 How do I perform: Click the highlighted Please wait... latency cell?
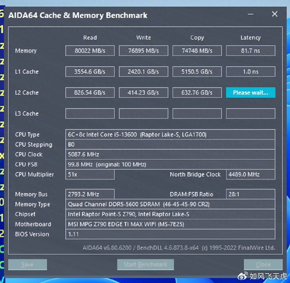tap(251, 93)
